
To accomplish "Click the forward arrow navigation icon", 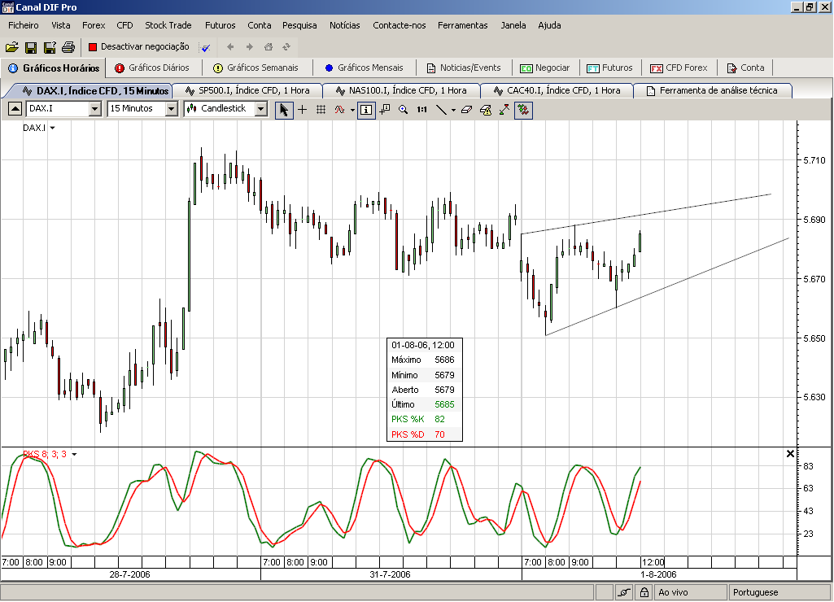I will [250, 47].
